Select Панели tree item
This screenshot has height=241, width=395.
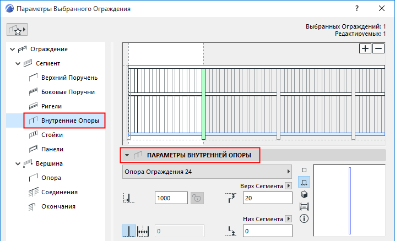click(x=52, y=150)
